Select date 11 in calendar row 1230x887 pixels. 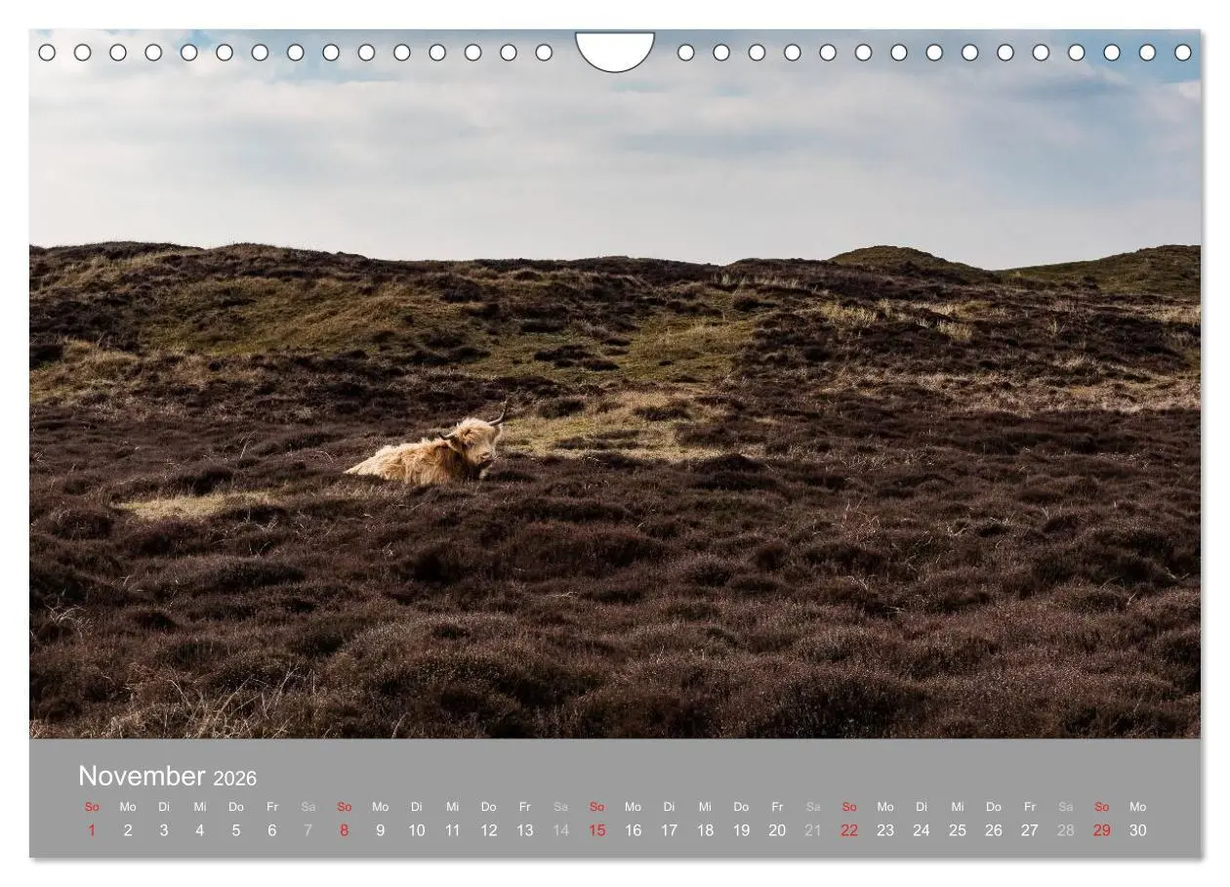(x=453, y=830)
